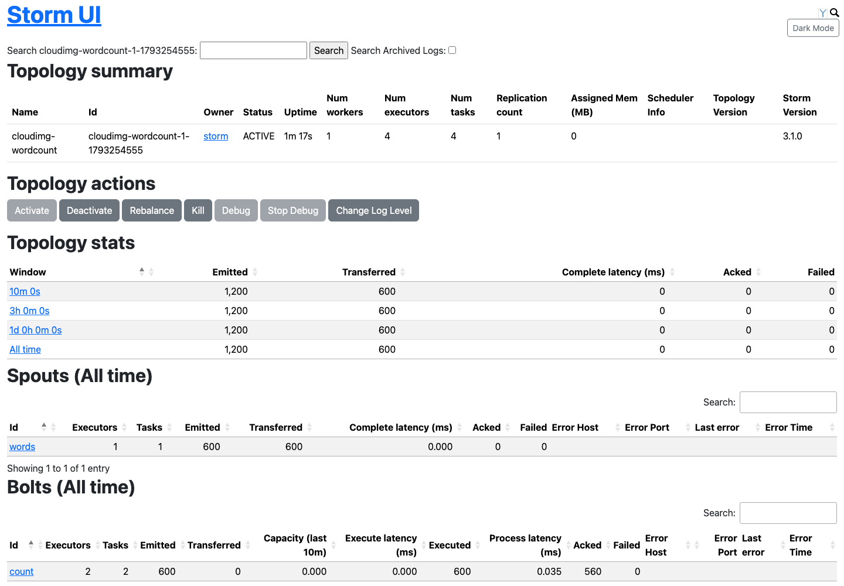
Task: Focus the Bolts search field
Action: [788, 513]
